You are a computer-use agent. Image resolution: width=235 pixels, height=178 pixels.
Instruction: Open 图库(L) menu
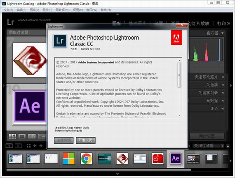[x=34, y=10]
